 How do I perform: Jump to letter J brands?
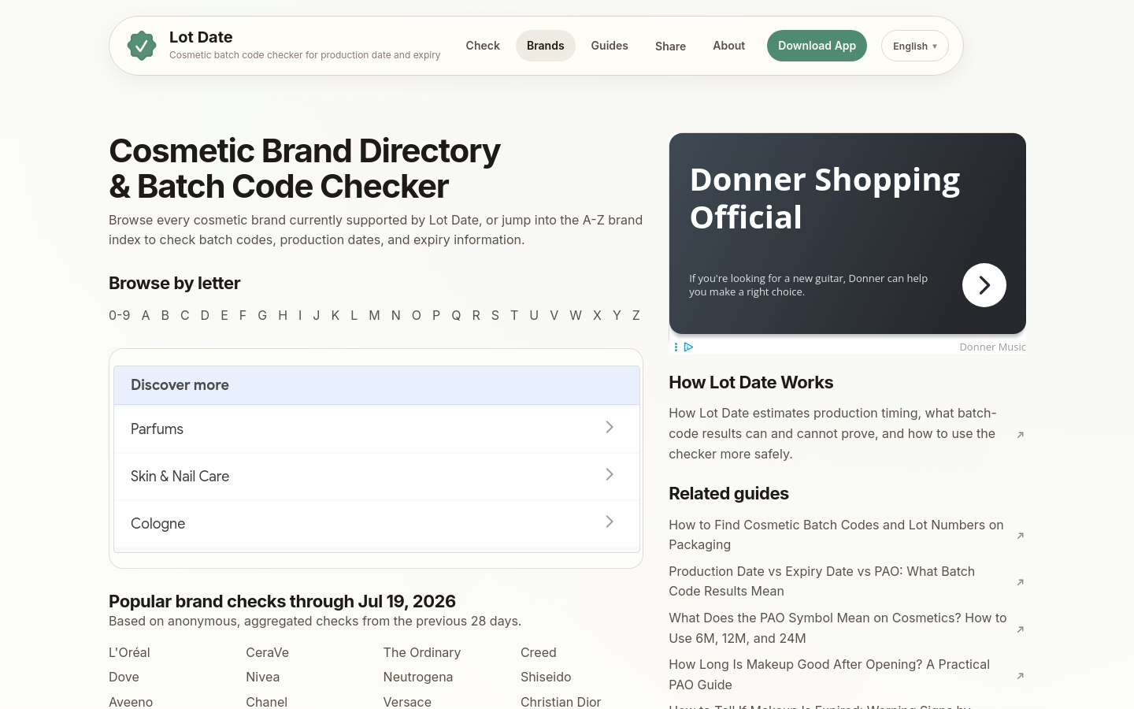[x=317, y=315]
